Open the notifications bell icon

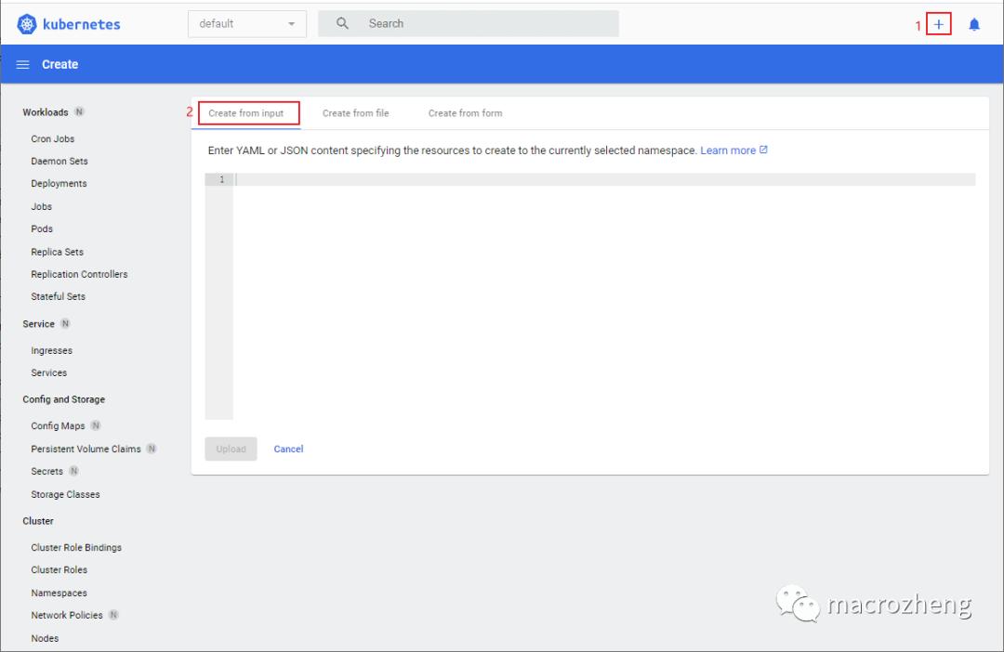(974, 25)
